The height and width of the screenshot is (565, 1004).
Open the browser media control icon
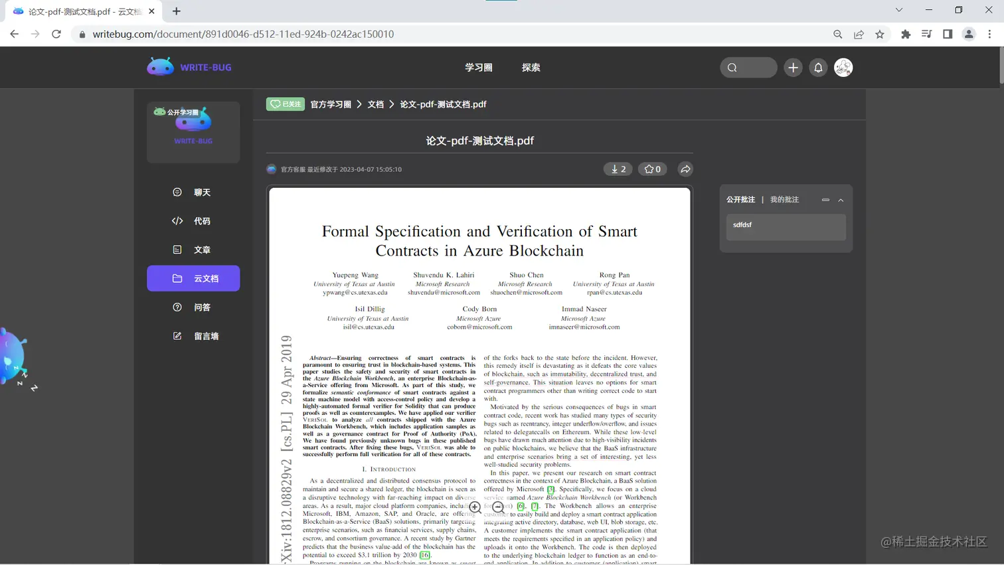click(927, 34)
